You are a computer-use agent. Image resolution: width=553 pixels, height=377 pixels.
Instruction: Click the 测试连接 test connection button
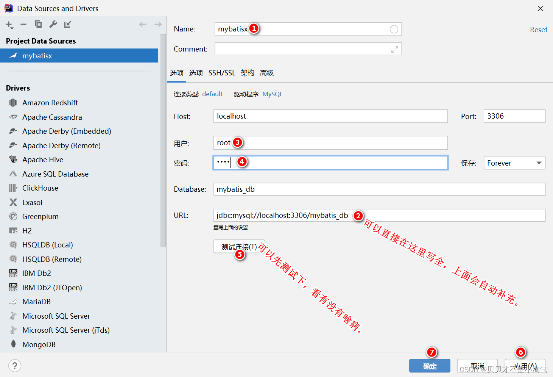[239, 247]
